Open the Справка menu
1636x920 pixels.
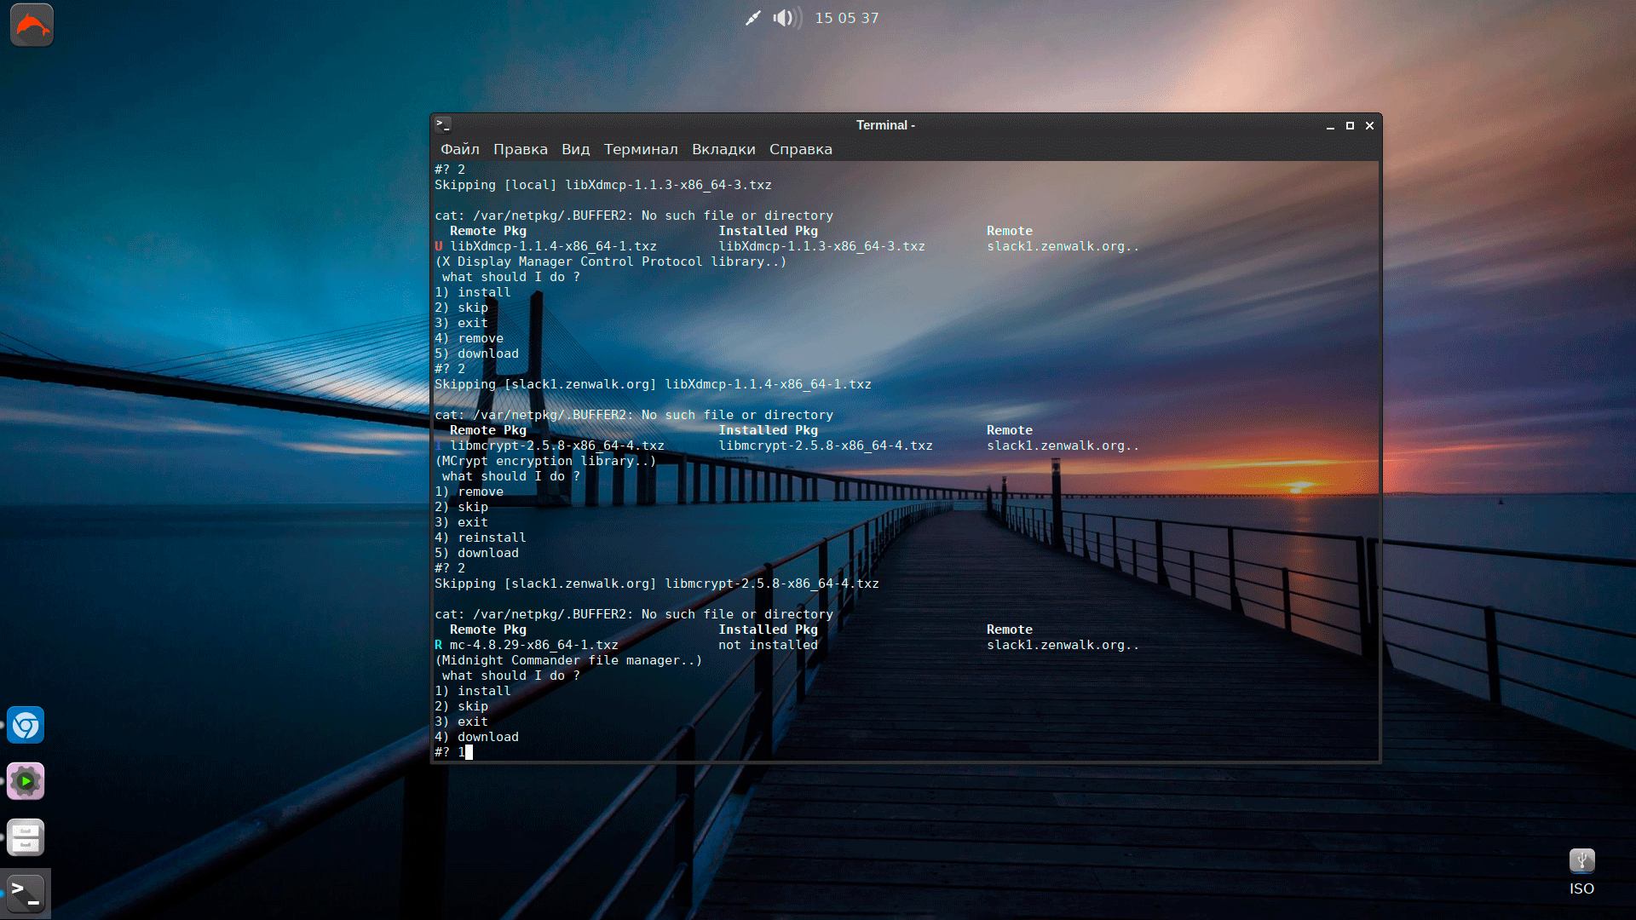coord(800,149)
